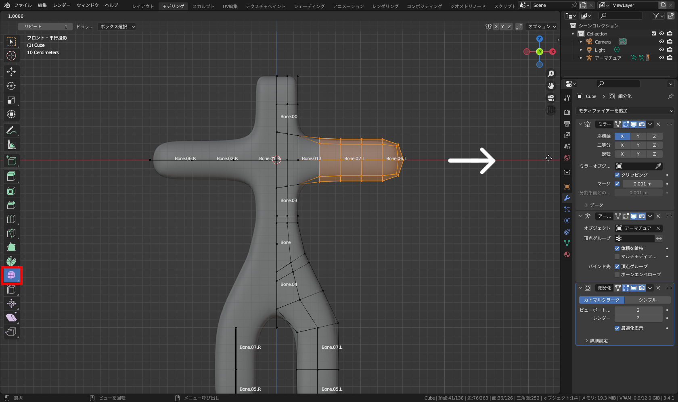Select the Measure ruler tool
The image size is (678, 402).
[11, 145]
